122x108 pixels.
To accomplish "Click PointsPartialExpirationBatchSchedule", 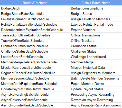I will (29, 25).
